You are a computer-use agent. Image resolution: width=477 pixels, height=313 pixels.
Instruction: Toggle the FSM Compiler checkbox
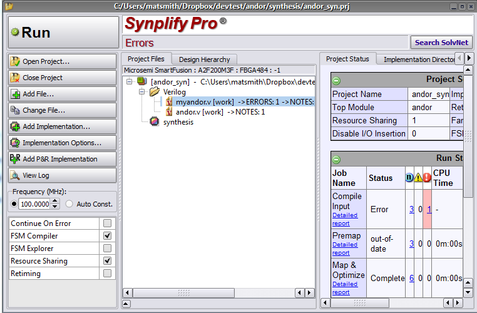click(x=107, y=236)
